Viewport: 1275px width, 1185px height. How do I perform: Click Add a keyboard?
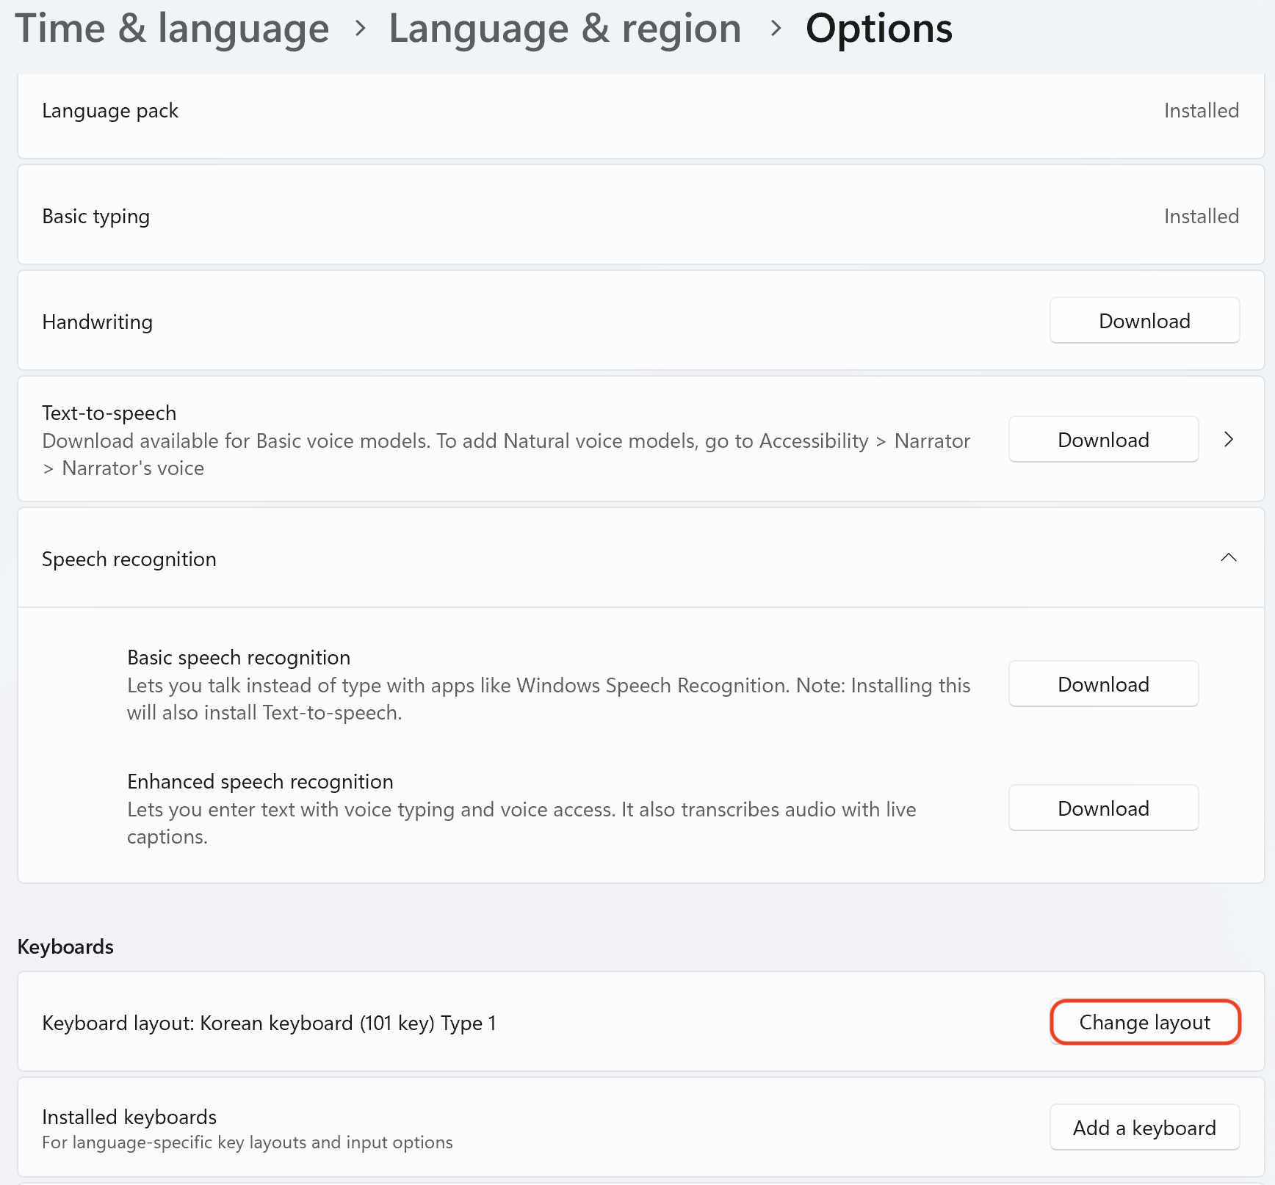pos(1144,1128)
